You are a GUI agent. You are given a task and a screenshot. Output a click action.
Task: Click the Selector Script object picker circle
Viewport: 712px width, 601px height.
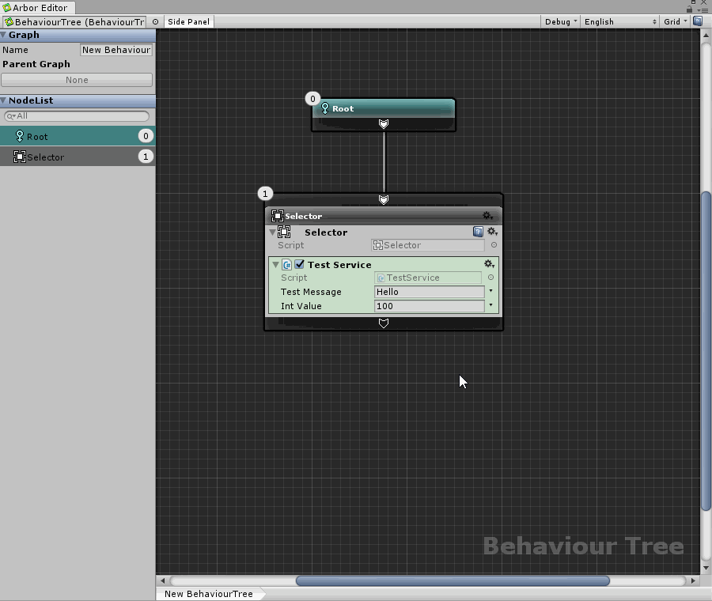point(494,245)
